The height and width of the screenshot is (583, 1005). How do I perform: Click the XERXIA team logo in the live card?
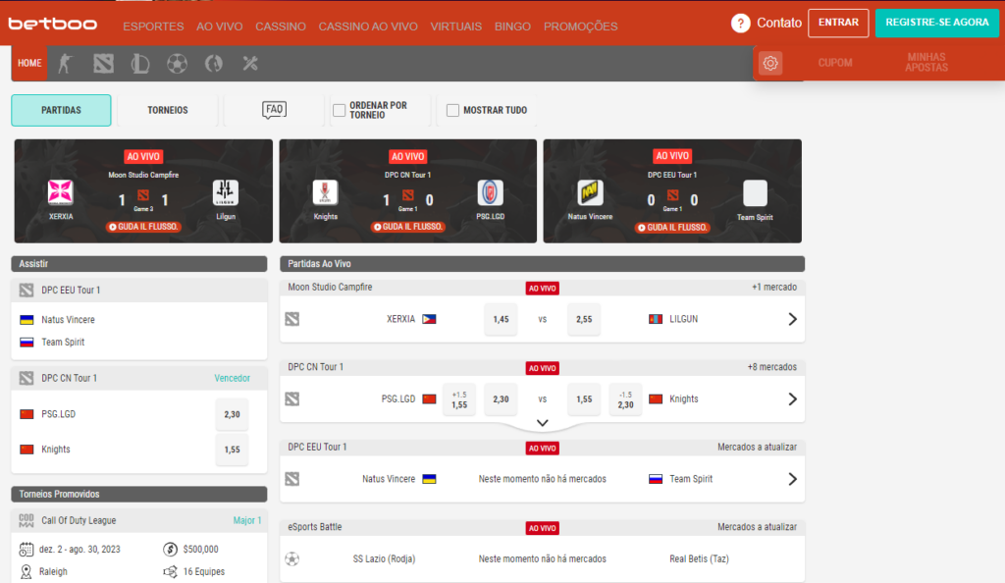click(61, 192)
